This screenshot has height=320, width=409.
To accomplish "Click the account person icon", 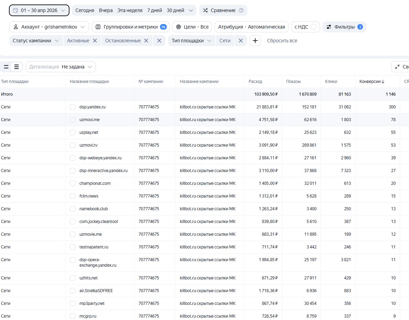I will [x=16, y=27].
